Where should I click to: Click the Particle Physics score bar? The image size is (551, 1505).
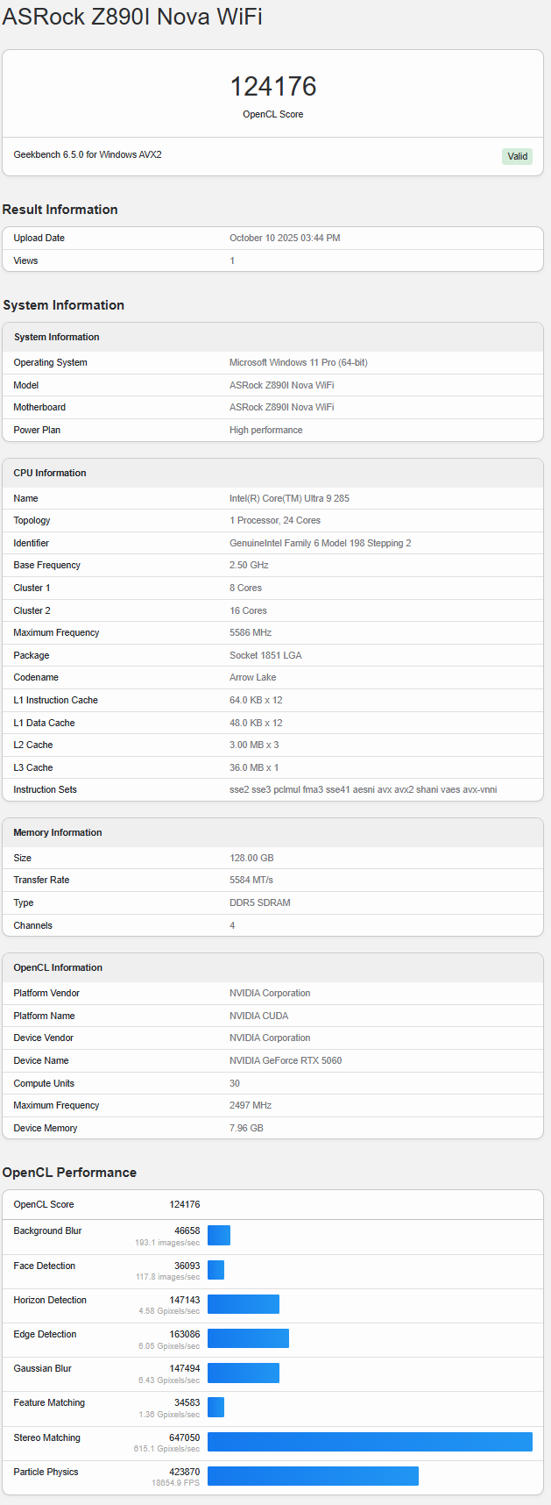313,1476
